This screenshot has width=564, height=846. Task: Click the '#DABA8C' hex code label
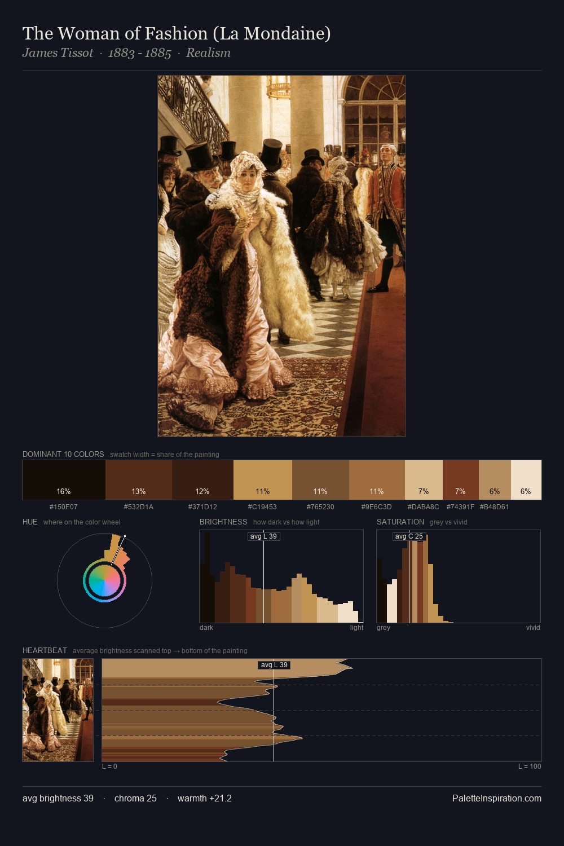pos(424,506)
